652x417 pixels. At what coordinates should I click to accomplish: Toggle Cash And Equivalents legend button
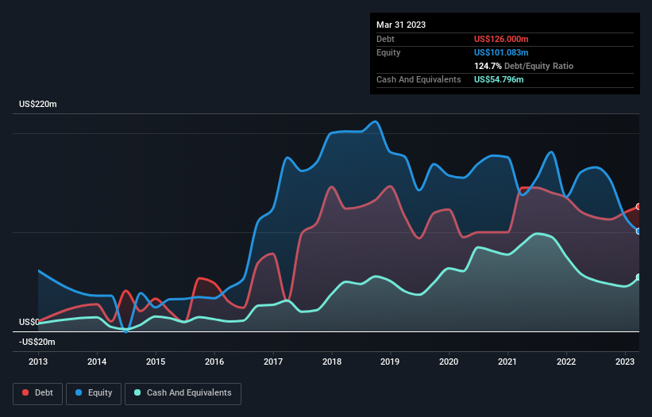point(183,393)
